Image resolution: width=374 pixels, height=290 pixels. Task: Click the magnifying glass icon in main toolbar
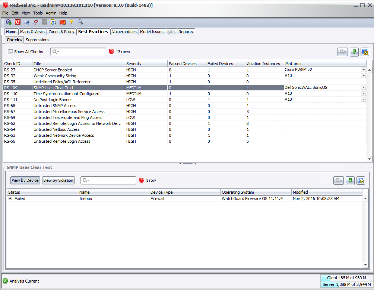tap(80, 22)
